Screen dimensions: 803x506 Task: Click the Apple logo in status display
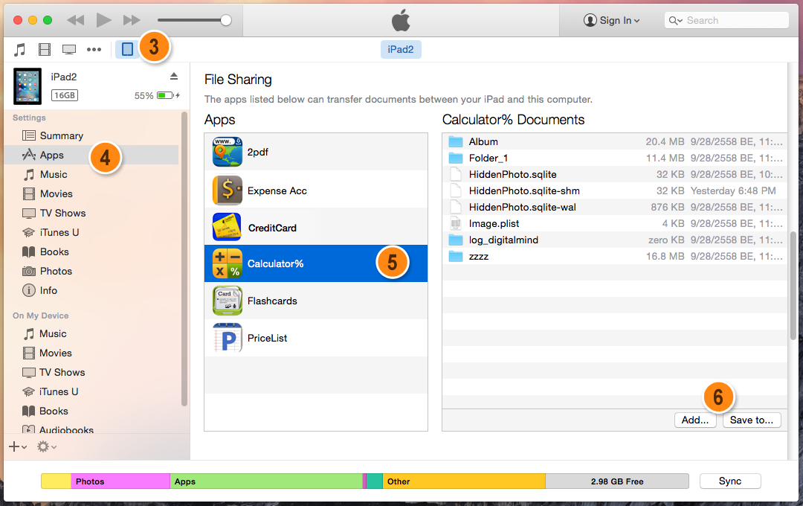(401, 20)
